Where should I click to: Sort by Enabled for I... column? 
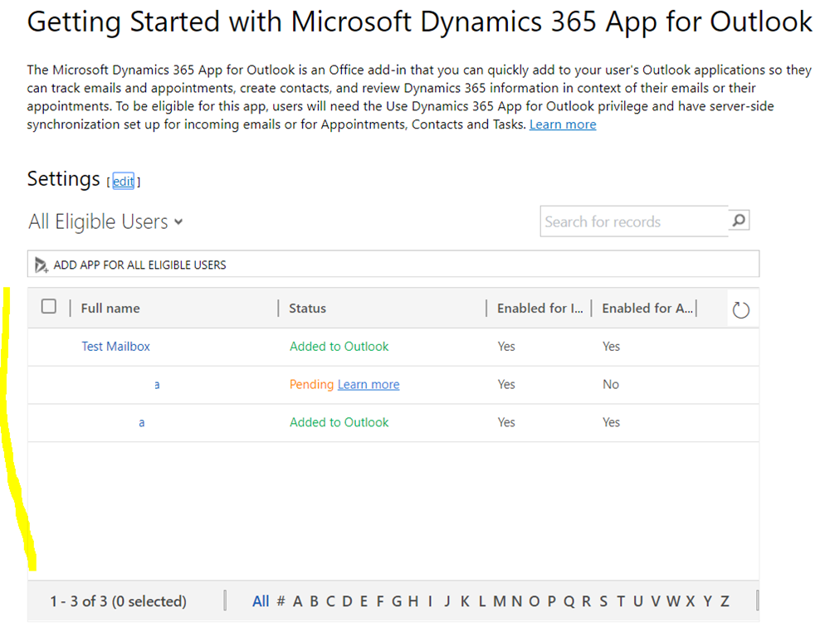539,309
